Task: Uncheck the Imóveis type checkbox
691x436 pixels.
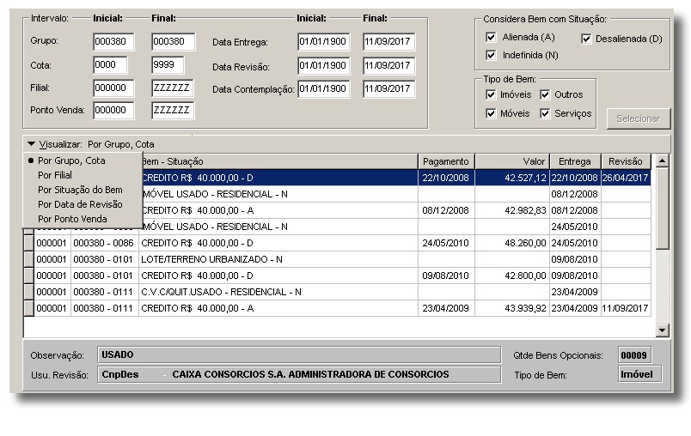Action: pos(491,94)
